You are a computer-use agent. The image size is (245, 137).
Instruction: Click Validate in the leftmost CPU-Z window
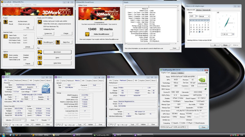38,125
